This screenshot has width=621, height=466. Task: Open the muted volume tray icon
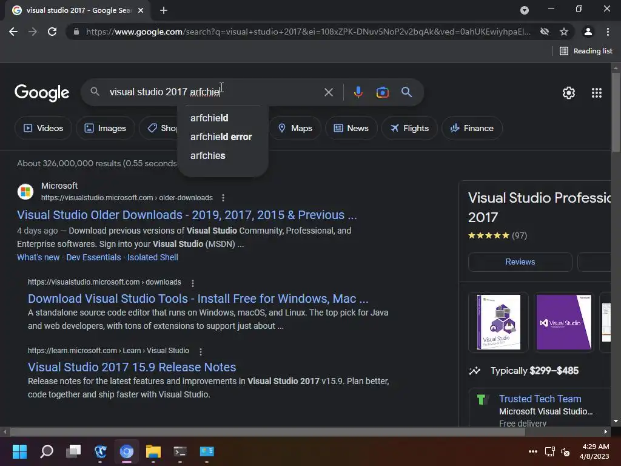click(x=565, y=451)
